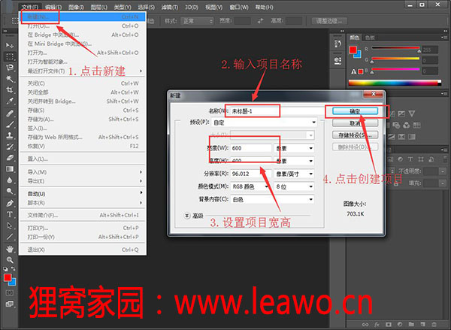Open the 图像(I) menu
Screen dimensions: 451x330
[x=76, y=7]
